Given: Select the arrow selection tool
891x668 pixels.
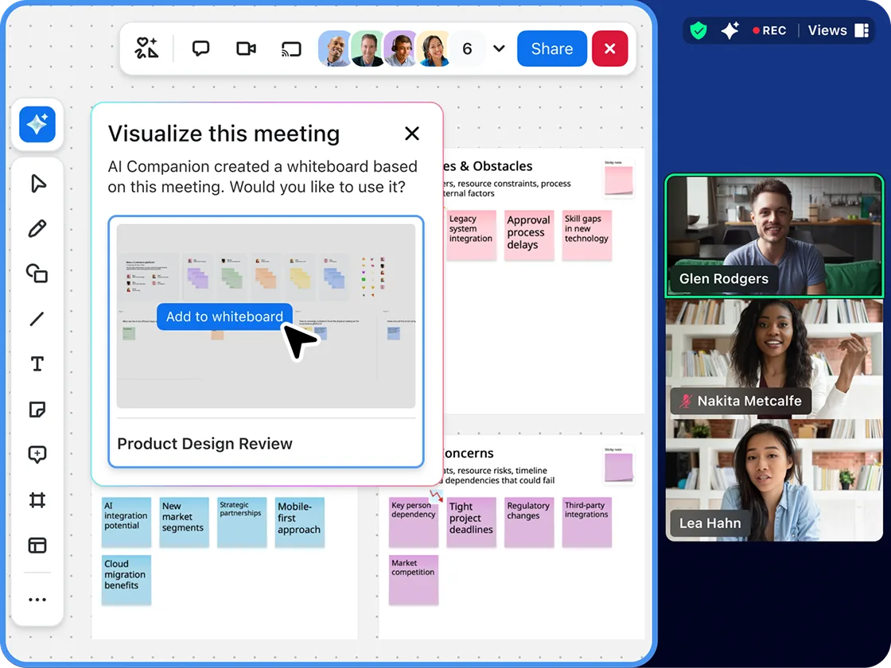Looking at the screenshot, I should [37, 183].
